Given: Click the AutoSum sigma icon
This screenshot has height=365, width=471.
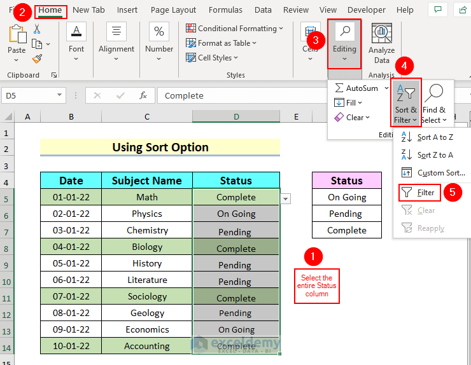Looking at the screenshot, I should (339, 88).
